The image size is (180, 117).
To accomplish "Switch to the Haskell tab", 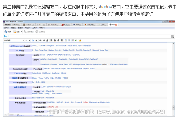I will click(x=53, y=25).
